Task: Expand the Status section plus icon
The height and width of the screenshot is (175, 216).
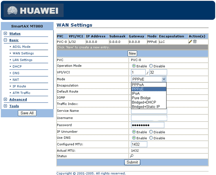Action: point(5,33)
